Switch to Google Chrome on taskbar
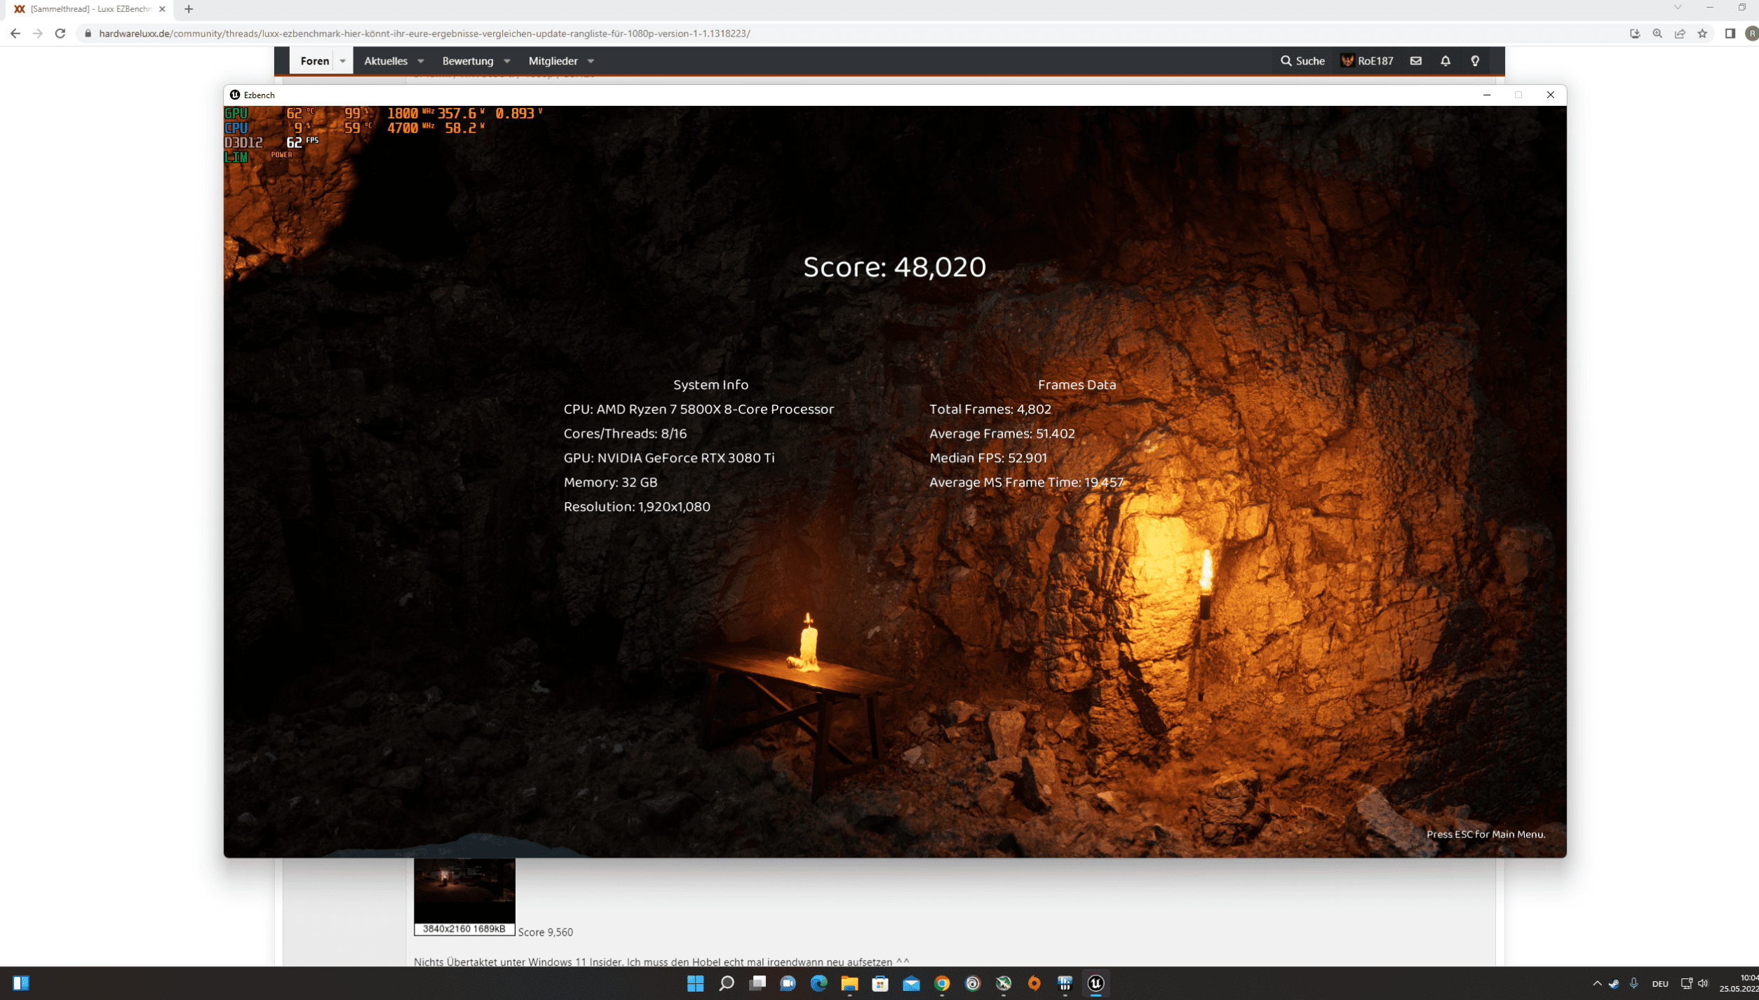This screenshot has height=1000, width=1759. click(x=942, y=984)
